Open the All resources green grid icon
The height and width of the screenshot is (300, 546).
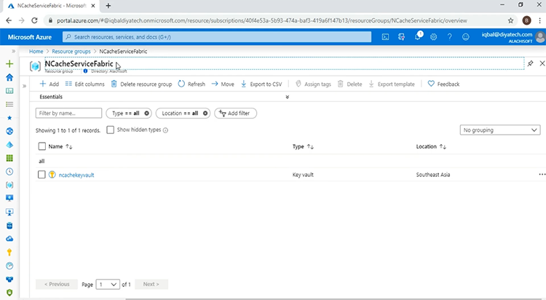tap(9, 158)
